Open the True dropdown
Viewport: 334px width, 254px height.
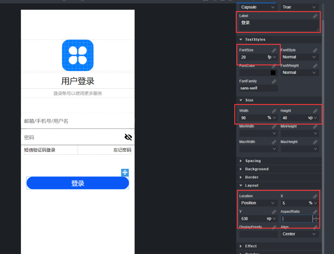point(299,7)
